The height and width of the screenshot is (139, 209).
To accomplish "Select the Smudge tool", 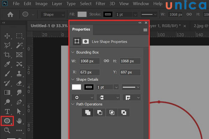I will click(x=19, y=92).
